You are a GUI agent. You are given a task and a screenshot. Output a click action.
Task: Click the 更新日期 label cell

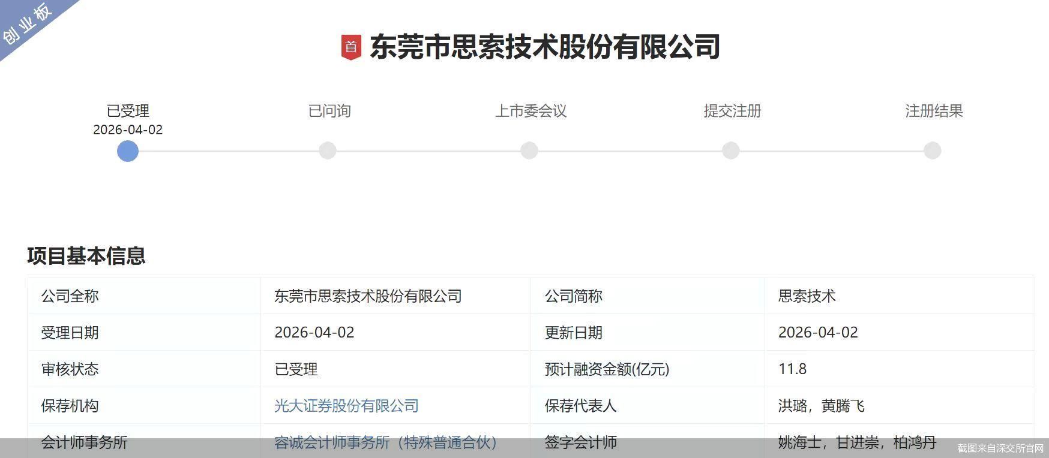click(x=648, y=333)
